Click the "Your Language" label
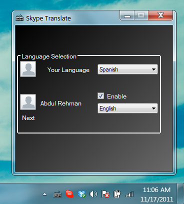The height and width of the screenshot is (204, 184). pos(68,70)
